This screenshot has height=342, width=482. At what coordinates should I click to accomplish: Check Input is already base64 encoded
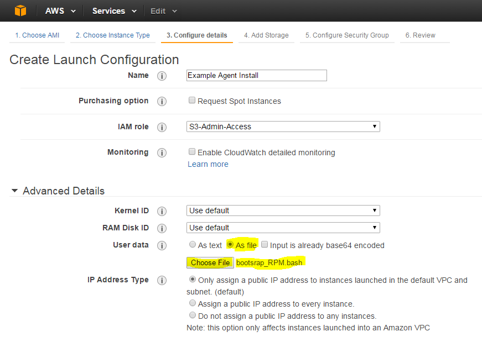[x=265, y=244]
